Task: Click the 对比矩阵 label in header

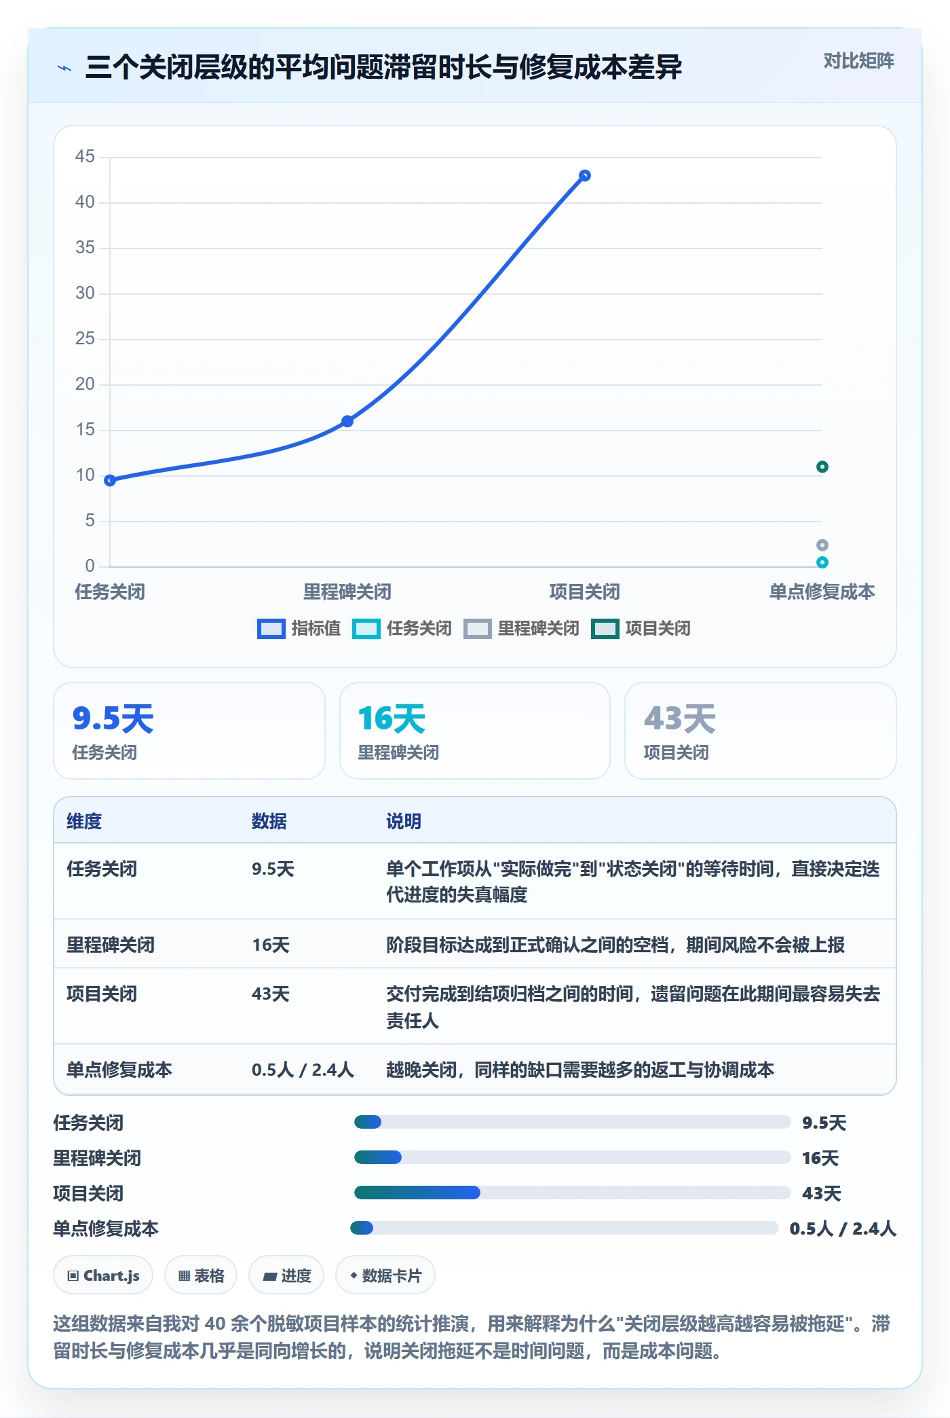Action: coord(858,61)
